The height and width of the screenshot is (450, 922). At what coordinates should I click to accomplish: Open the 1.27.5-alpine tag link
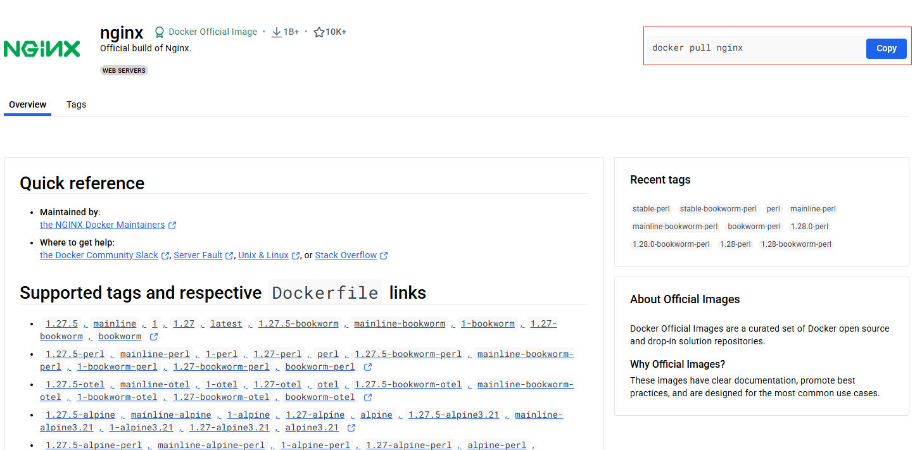coord(80,415)
